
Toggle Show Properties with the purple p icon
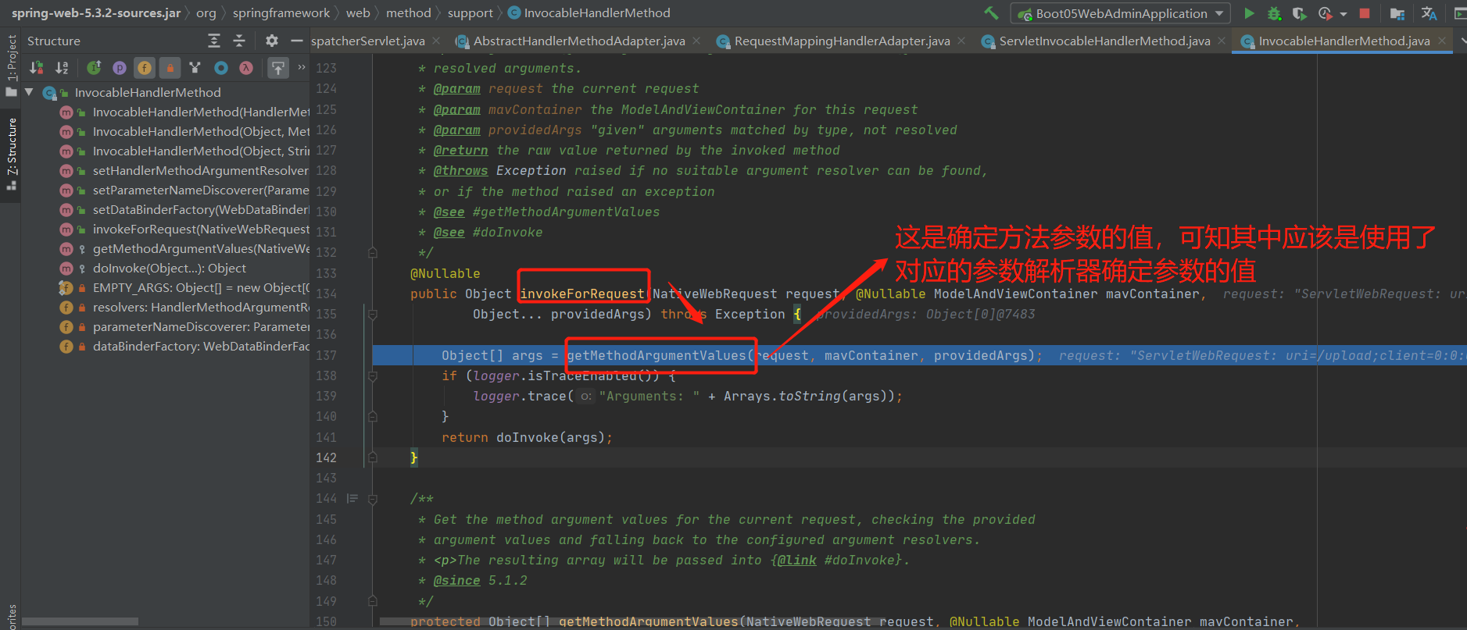tap(120, 68)
